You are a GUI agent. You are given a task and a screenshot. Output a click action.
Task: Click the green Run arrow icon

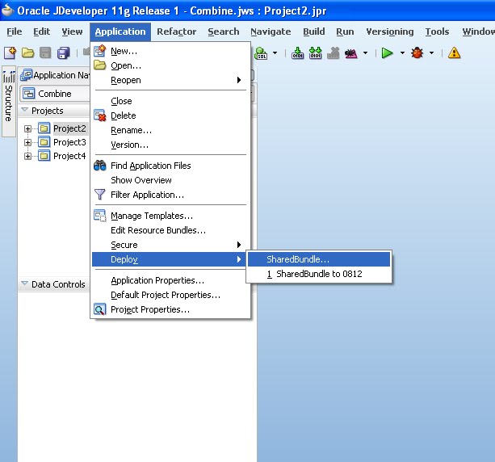pyautogui.click(x=387, y=52)
